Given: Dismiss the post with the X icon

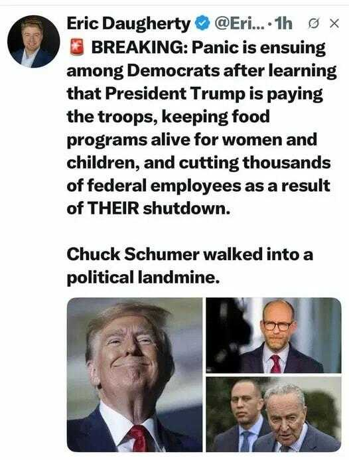Looking at the screenshot, I should (x=334, y=23).
